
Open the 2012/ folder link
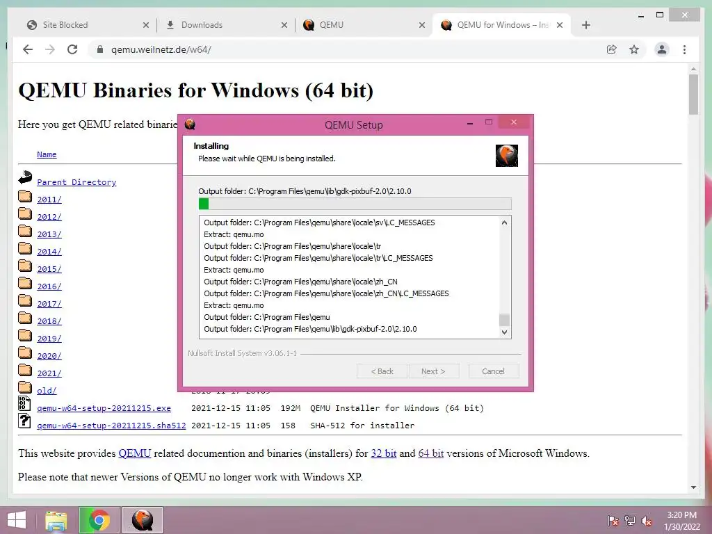49,217
